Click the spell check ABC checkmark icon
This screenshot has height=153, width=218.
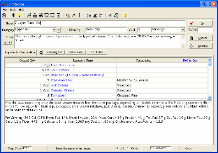click(x=101, y=15)
